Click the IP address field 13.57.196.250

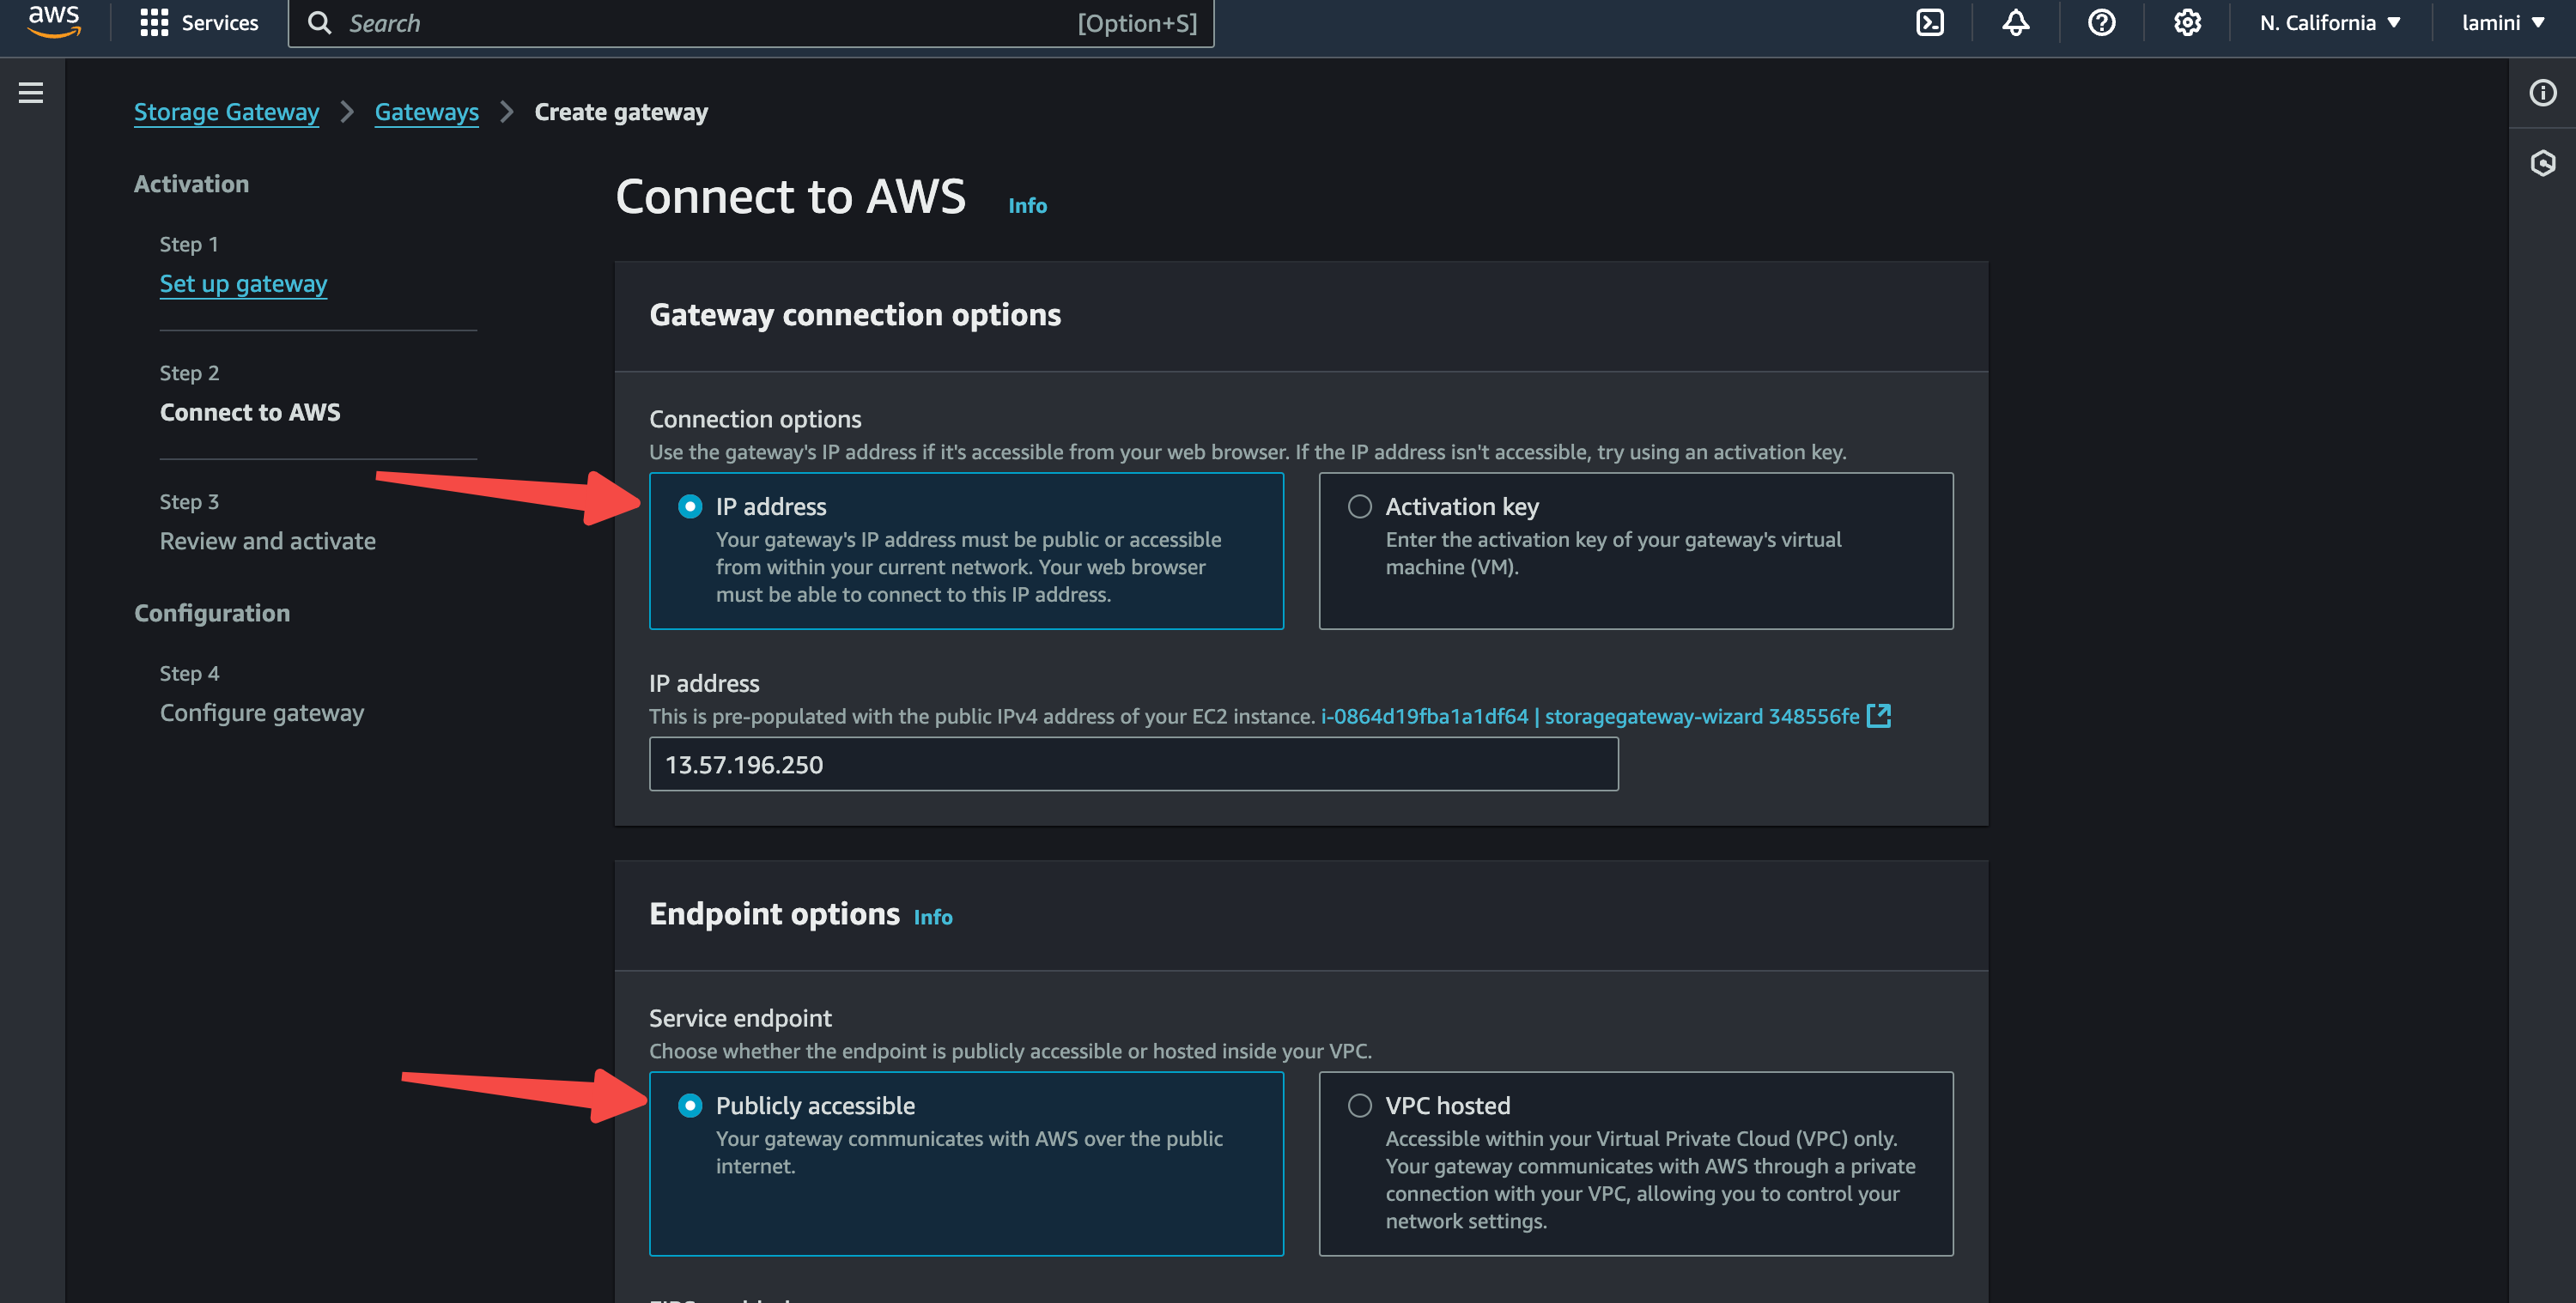[1133, 764]
